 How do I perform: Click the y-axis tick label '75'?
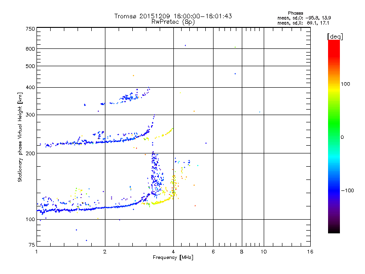32,245
